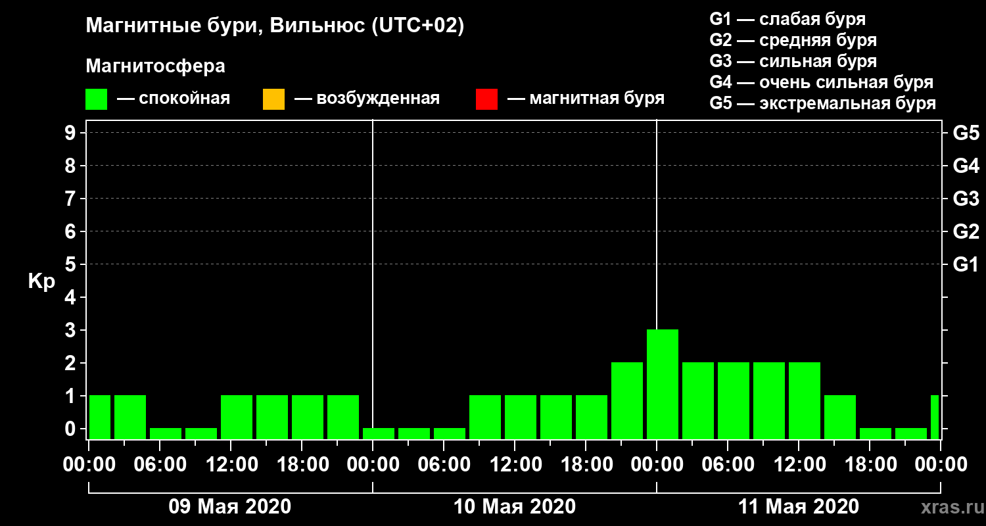
Task: Click the date label '10 Мая 2020'
Action: point(515,507)
